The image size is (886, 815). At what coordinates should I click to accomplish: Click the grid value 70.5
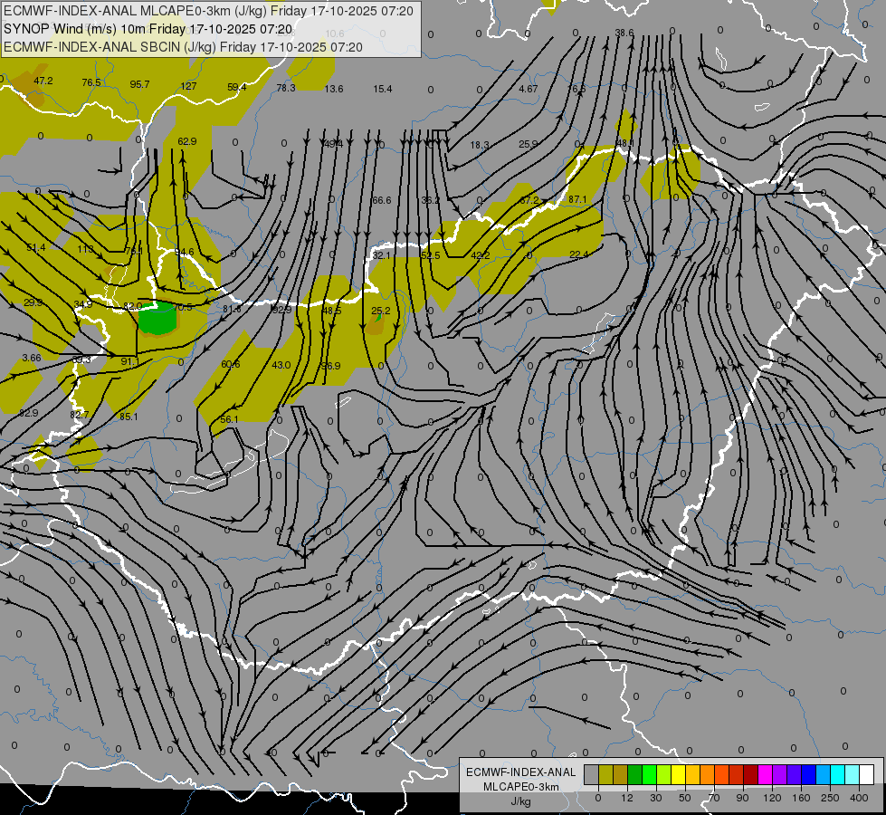(x=183, y=307)
